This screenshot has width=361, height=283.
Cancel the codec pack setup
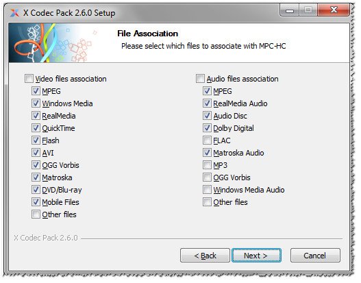pos(315,256)
